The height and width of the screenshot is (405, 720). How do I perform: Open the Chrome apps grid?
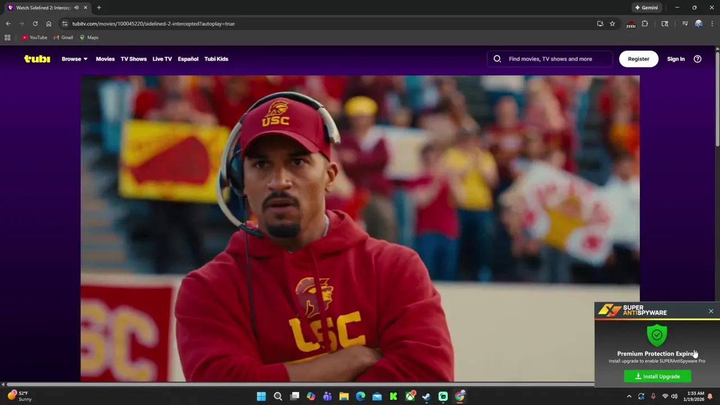click(7, 37)
